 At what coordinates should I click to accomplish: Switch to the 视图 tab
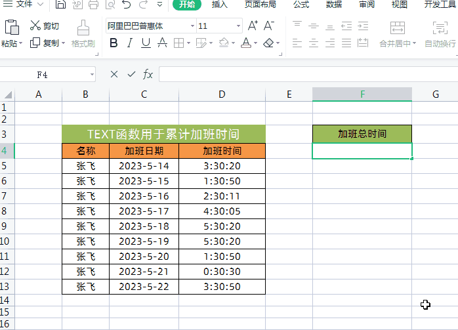[x=400, y=4]
